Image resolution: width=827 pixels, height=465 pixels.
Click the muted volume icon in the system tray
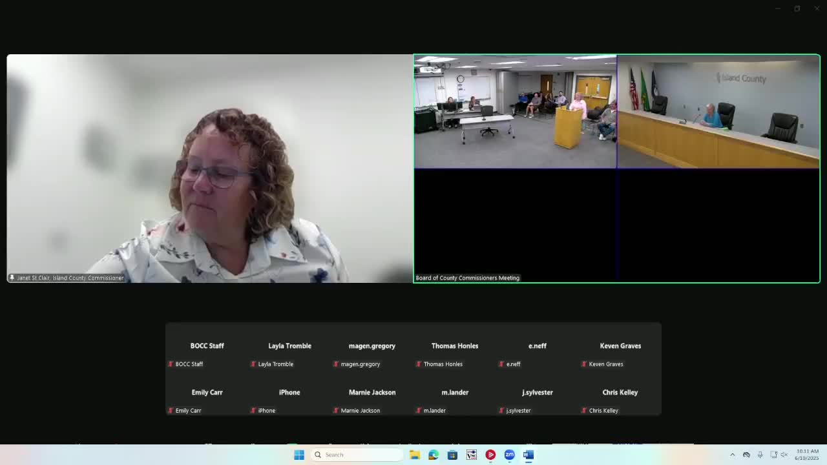tap(785, 455)
